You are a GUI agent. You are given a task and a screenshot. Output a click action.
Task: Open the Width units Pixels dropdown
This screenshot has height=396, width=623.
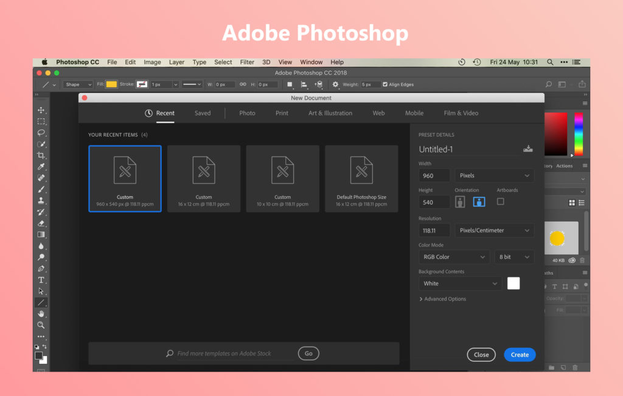[494, 176]
